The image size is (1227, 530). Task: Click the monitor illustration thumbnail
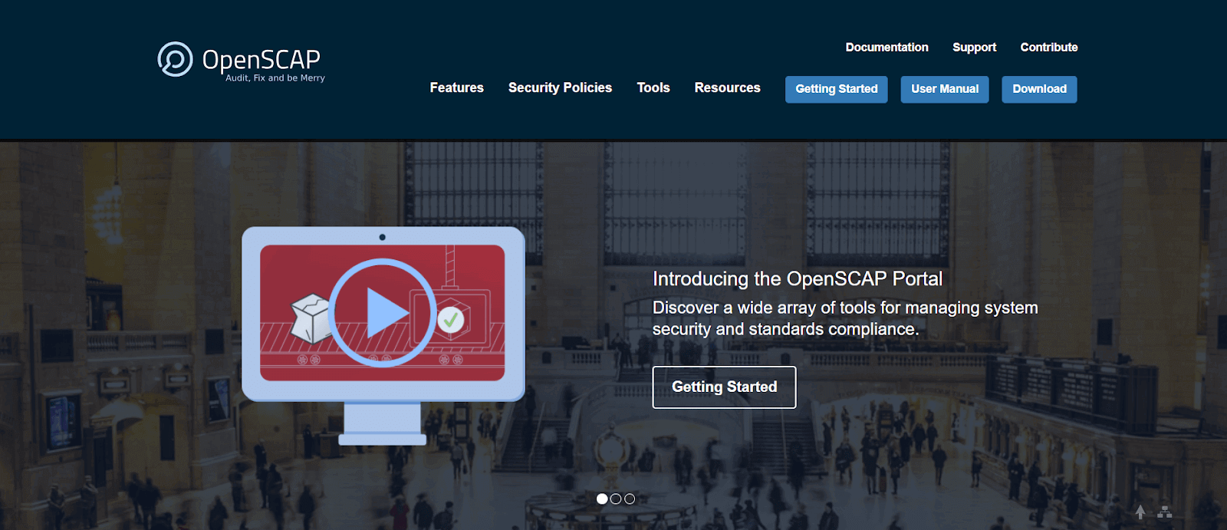pos(383,336)
